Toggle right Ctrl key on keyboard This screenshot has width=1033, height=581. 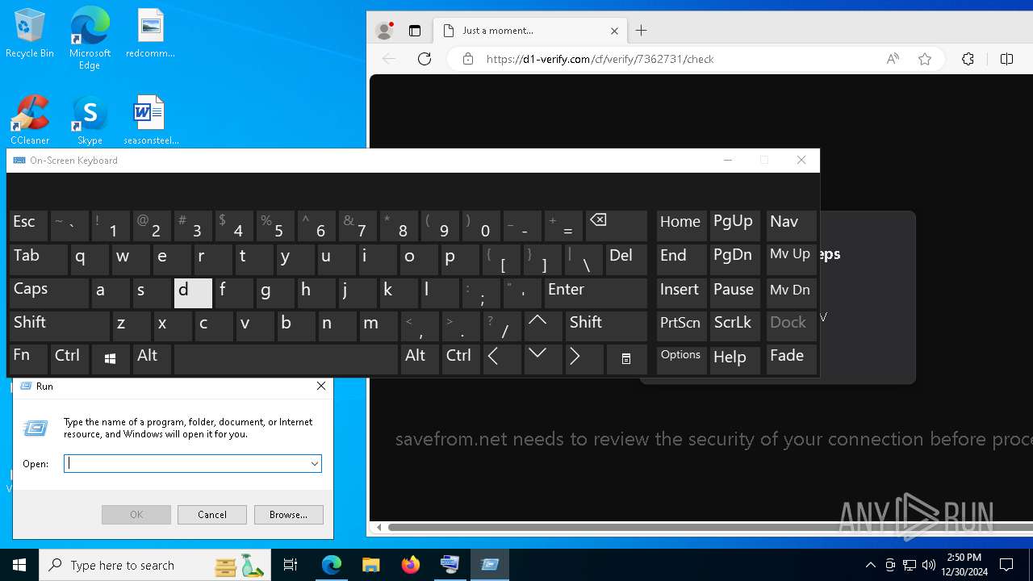[x=461, y=358]
